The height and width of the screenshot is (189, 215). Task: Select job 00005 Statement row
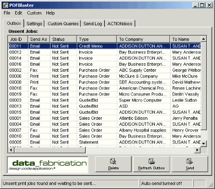point(104,142)
